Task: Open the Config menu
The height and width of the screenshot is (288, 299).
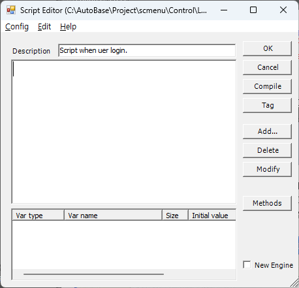Action: pyautogui.click(x=17, y=27)
